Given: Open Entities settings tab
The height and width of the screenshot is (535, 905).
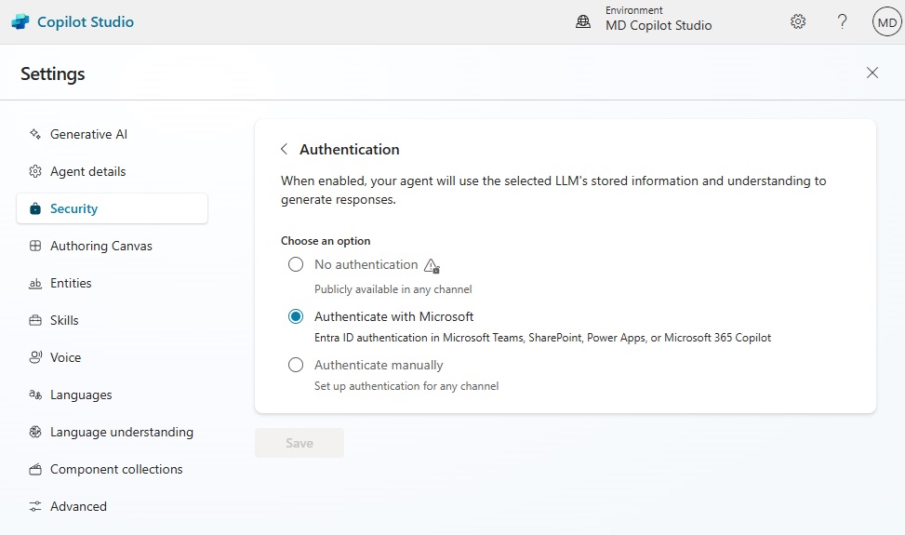Looking at the screenshot, I should pyautogui.click(x=112, y=283).
